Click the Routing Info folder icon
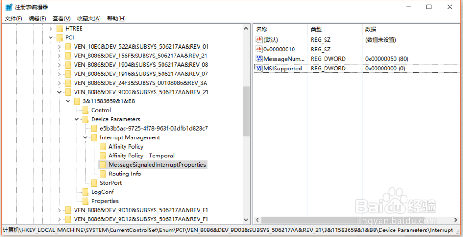Viewport: 463px width, 237px height. point(103,174)
